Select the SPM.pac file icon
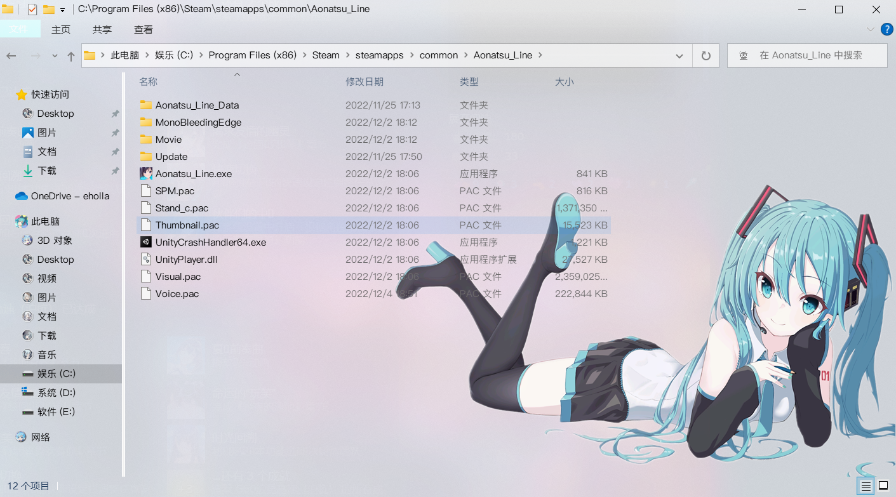The height and width of the screenshot is (497, 896). [146, 191]
